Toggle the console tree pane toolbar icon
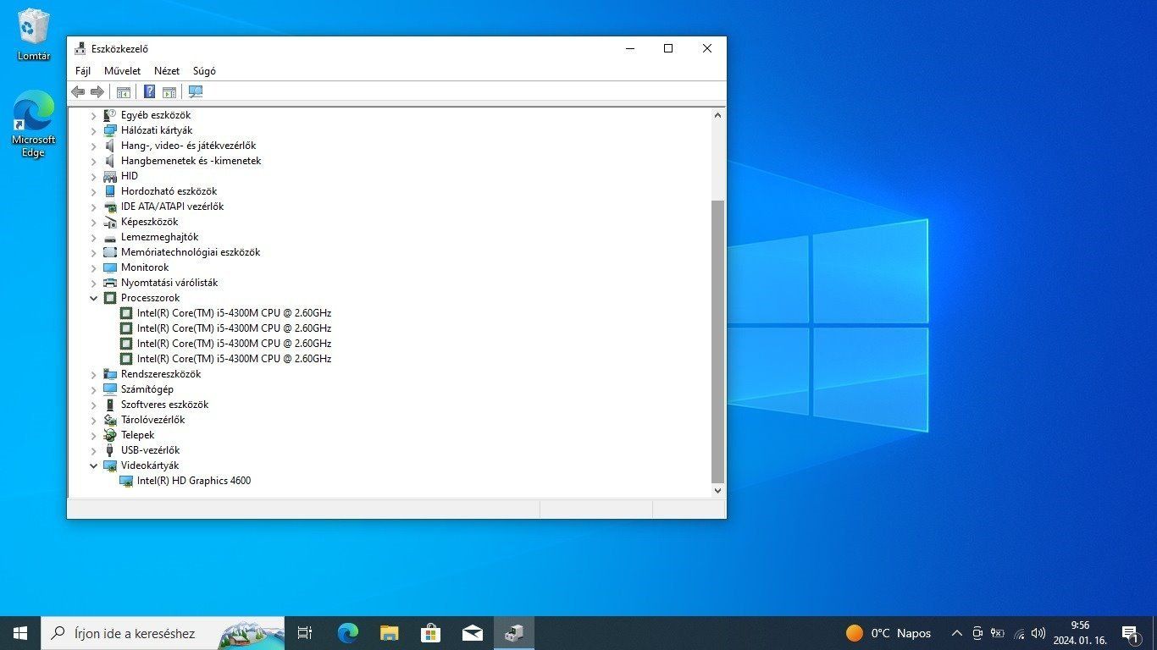Viewport: 1157px width, 650px height. (x=124, y=91)
